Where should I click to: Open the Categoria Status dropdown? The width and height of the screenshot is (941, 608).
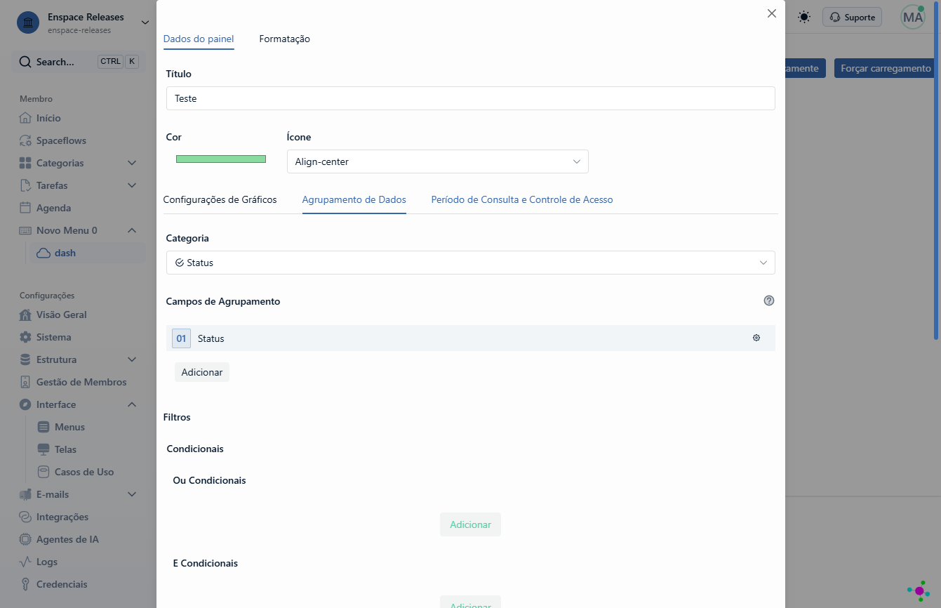click(470, 263)
